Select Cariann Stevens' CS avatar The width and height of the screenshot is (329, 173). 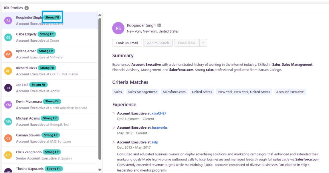[8, 138]
